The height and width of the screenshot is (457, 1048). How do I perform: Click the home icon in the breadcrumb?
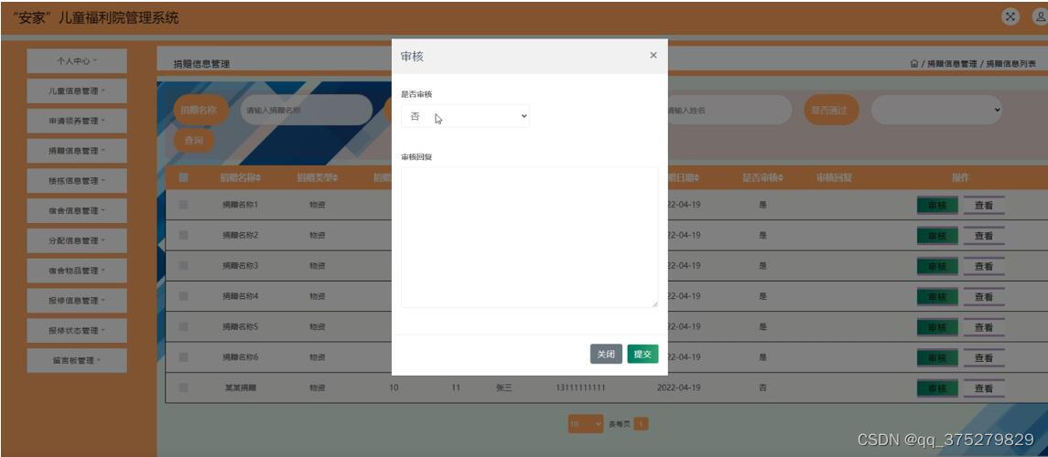pos(913,64)
